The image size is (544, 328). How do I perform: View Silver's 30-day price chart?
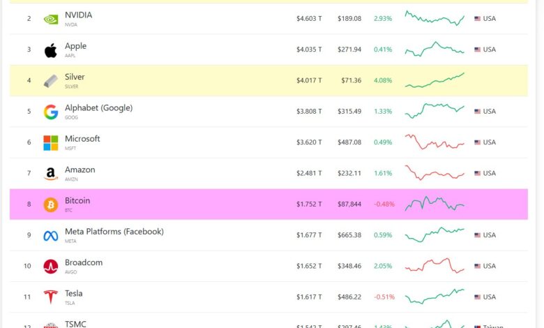[x=435, y=80]
